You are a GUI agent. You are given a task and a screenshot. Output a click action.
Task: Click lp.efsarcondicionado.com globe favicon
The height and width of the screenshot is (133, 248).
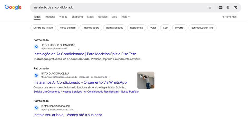click(x=36, y=108)
